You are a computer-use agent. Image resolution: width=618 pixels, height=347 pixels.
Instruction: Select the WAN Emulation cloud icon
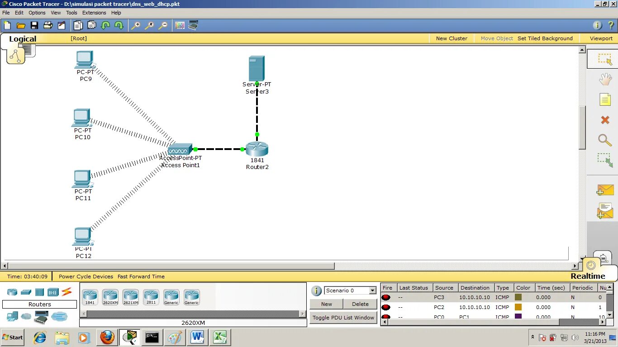26,317
